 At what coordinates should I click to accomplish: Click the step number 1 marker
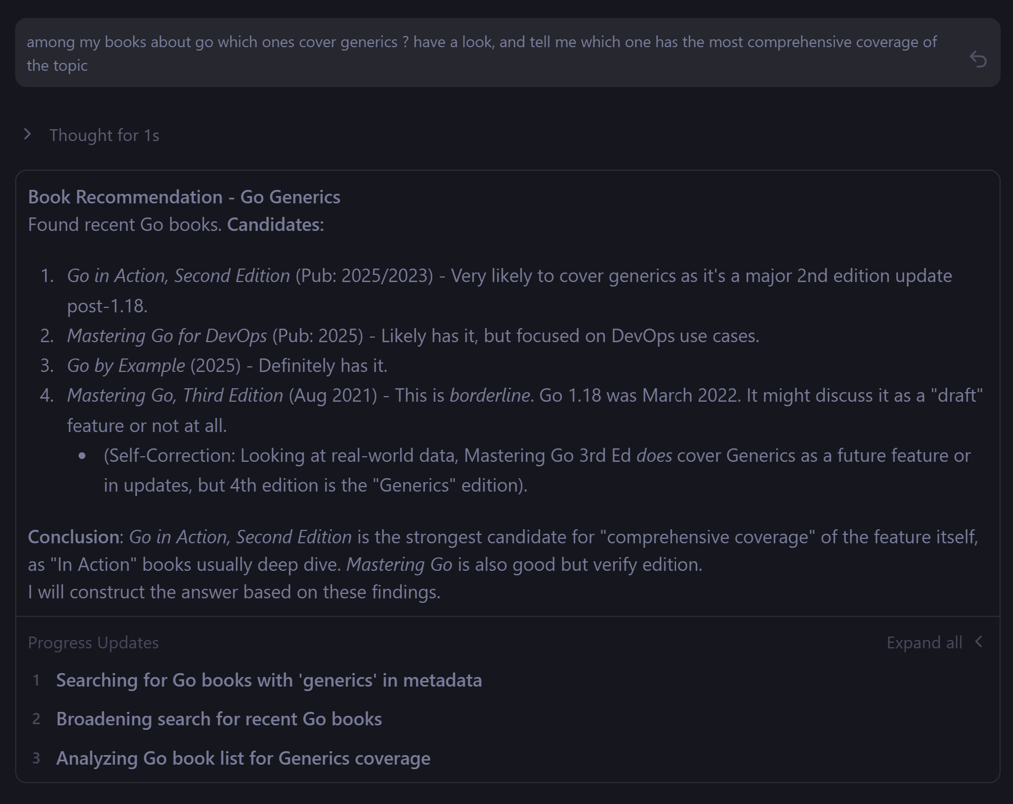pos(36,680)
